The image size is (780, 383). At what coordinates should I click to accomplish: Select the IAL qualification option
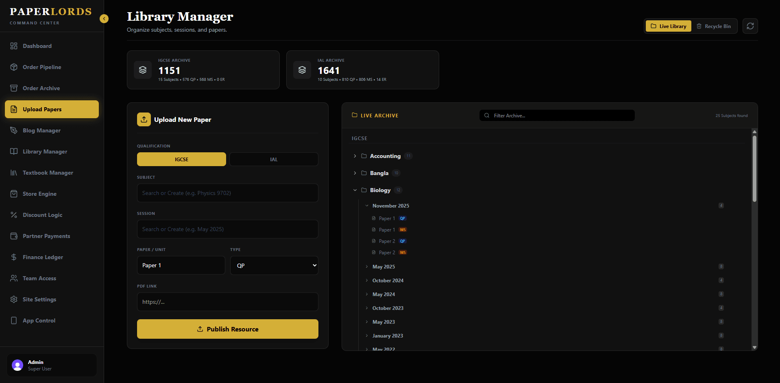click(274, 159)
